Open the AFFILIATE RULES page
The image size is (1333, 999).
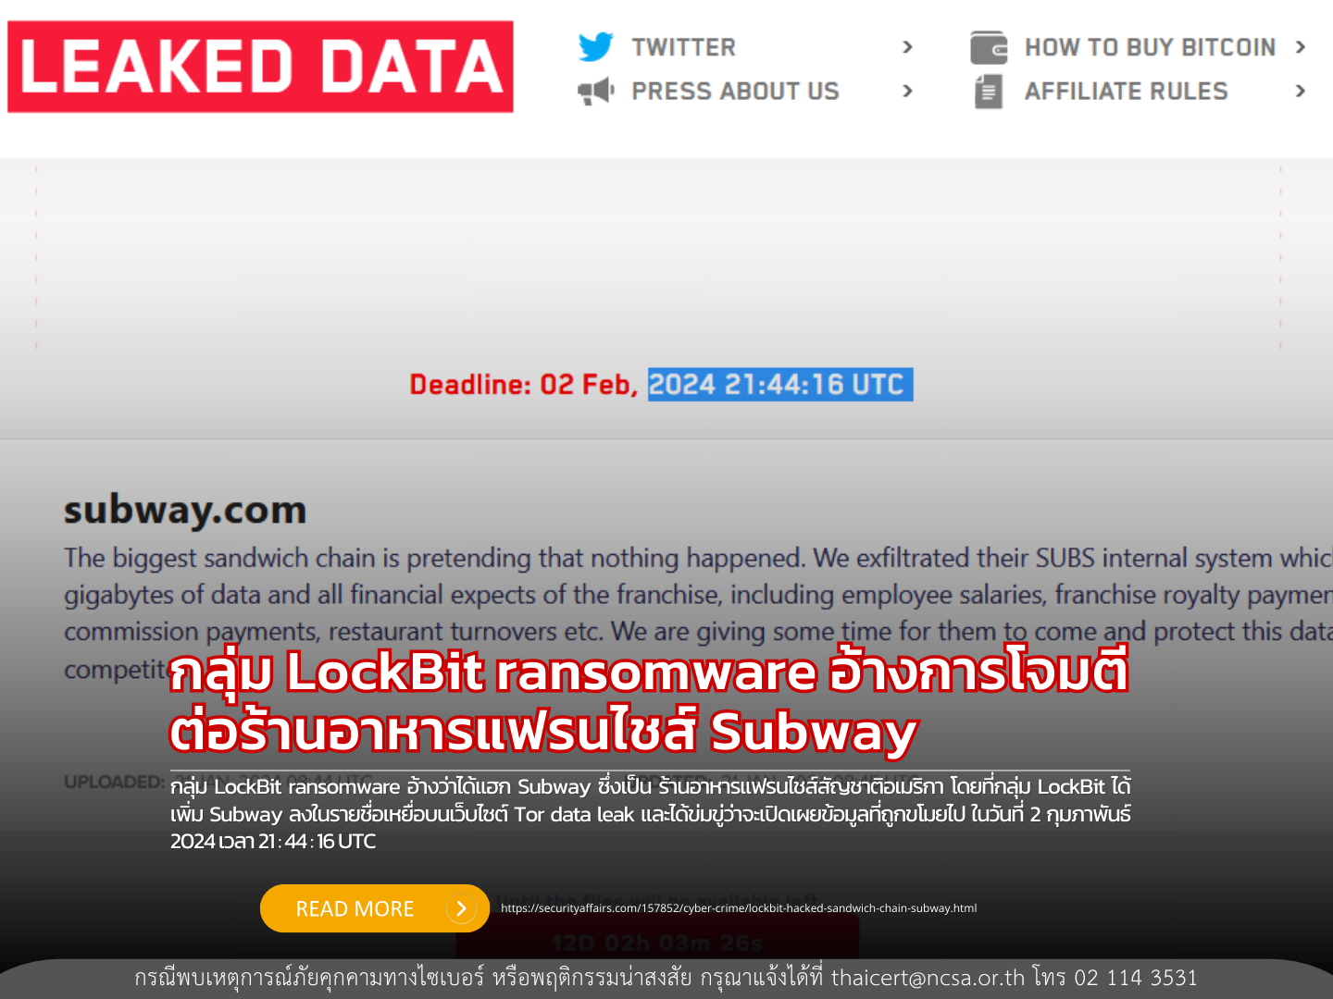(1126, 92)
